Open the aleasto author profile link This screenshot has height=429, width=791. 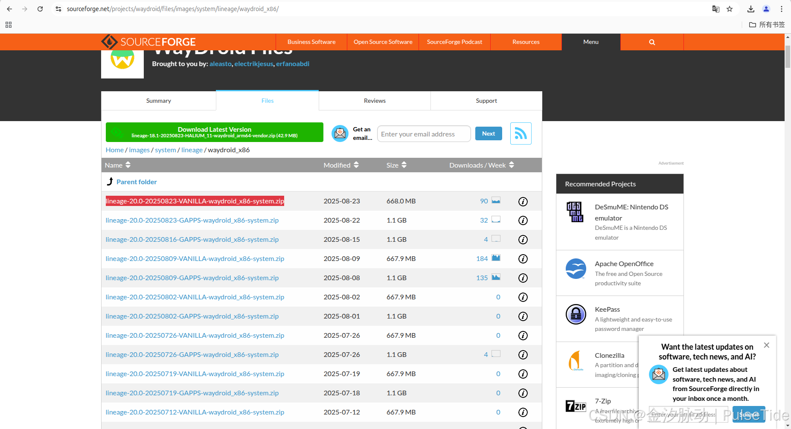[x=221, y=64]
